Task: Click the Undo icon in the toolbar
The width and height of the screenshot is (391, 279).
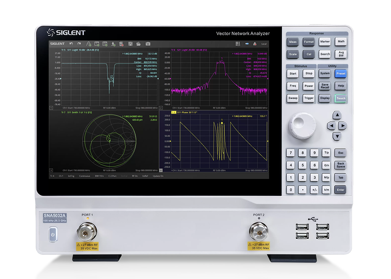Action: [71, 44]
